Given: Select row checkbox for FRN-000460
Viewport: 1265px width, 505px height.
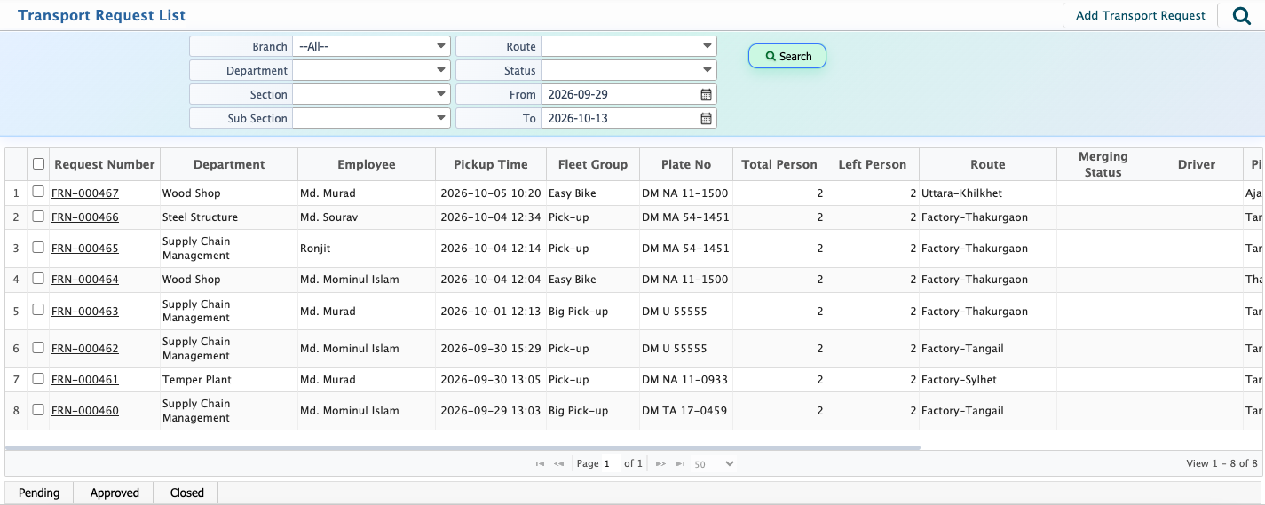Looking at the screenshot, I should [38, 410].
